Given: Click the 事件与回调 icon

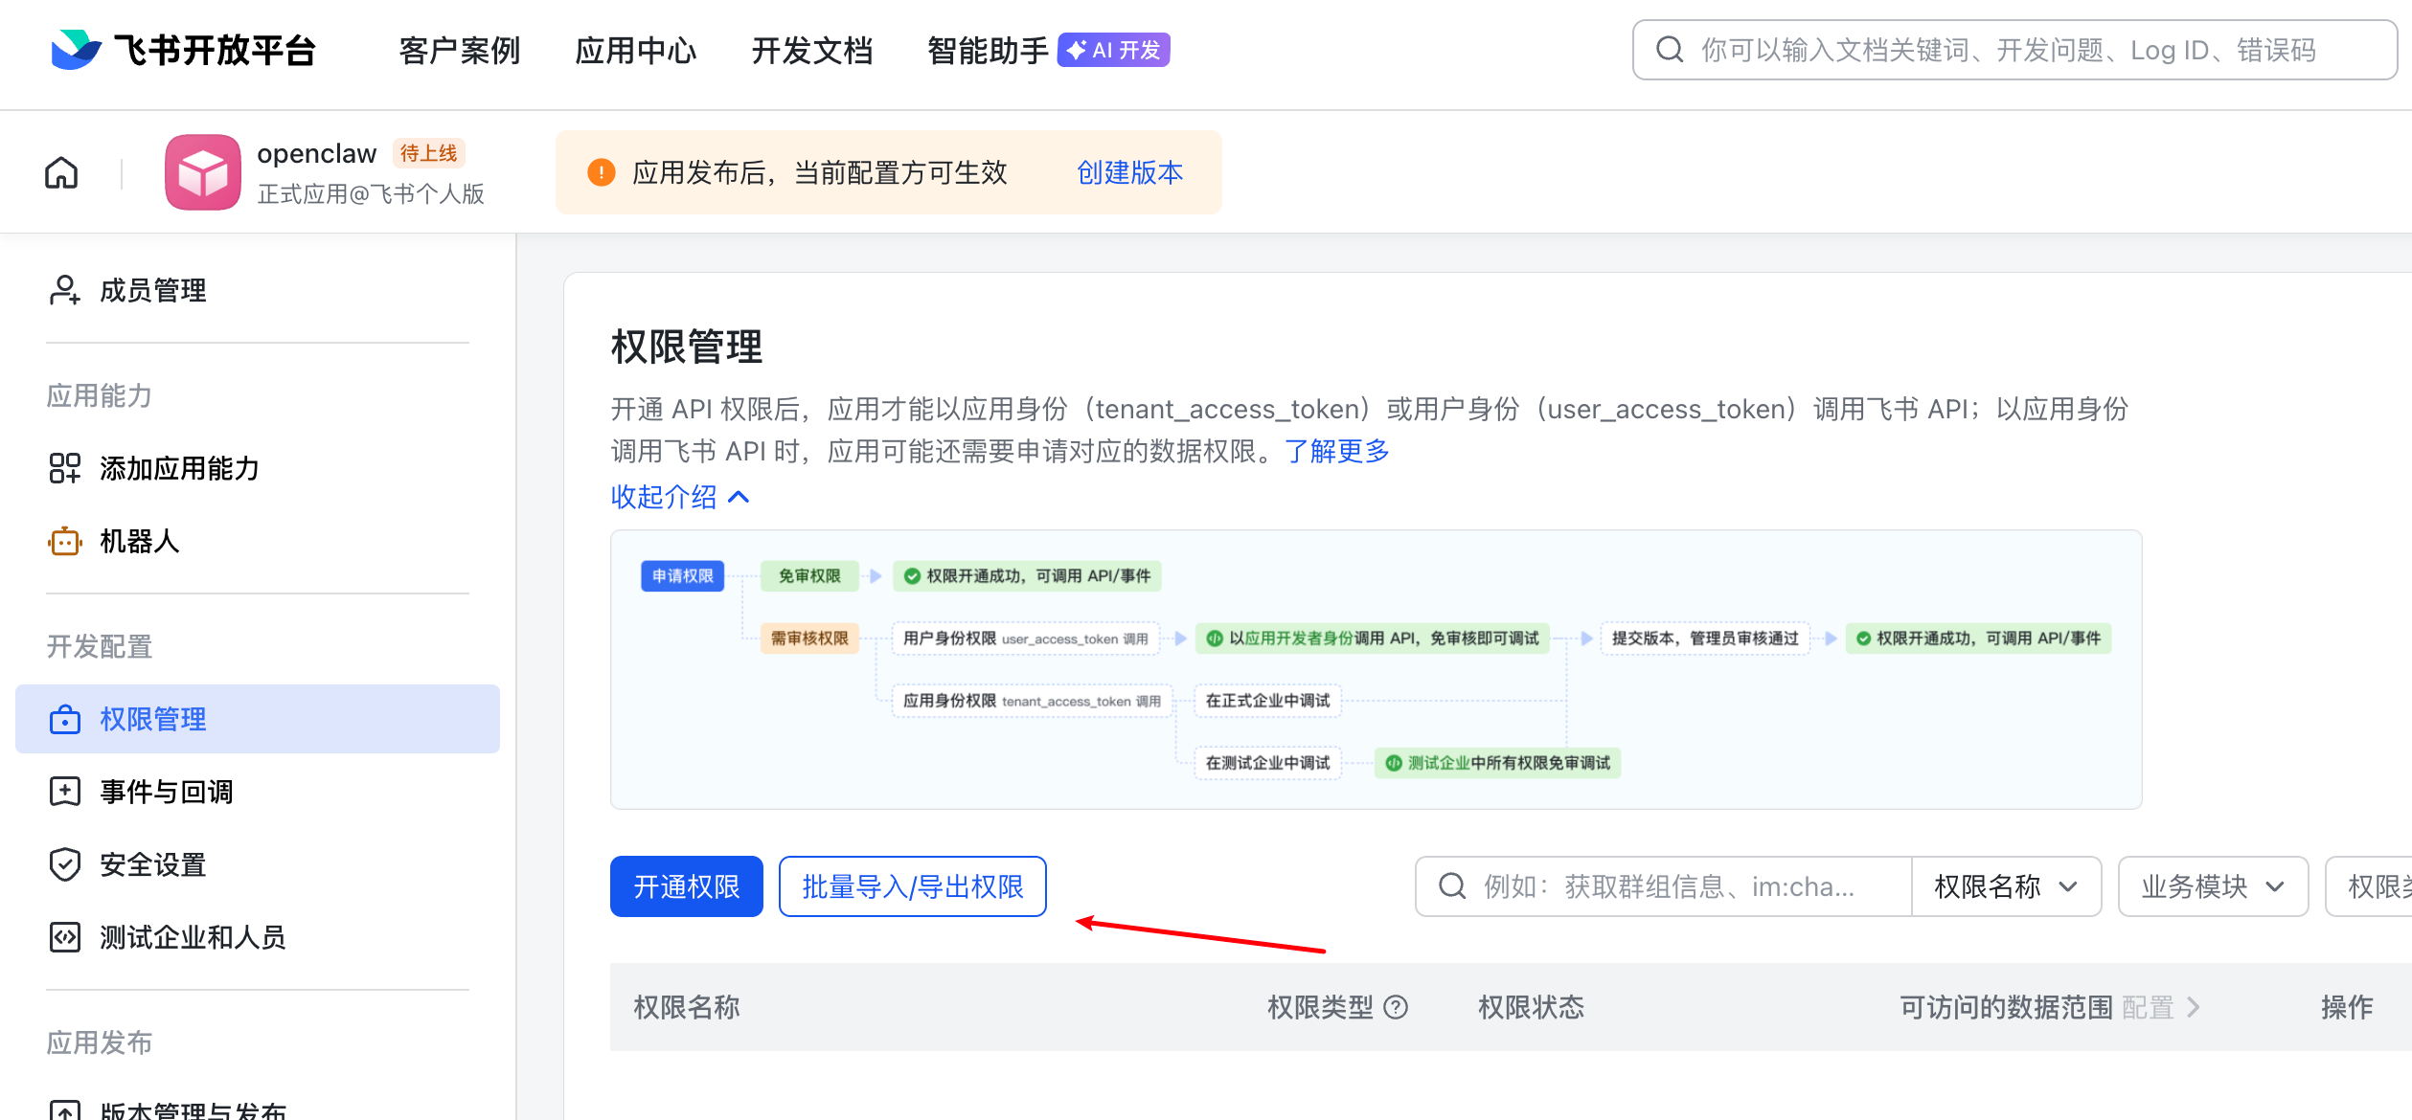Looking at the screenshot, I should (x=64, y=792).
